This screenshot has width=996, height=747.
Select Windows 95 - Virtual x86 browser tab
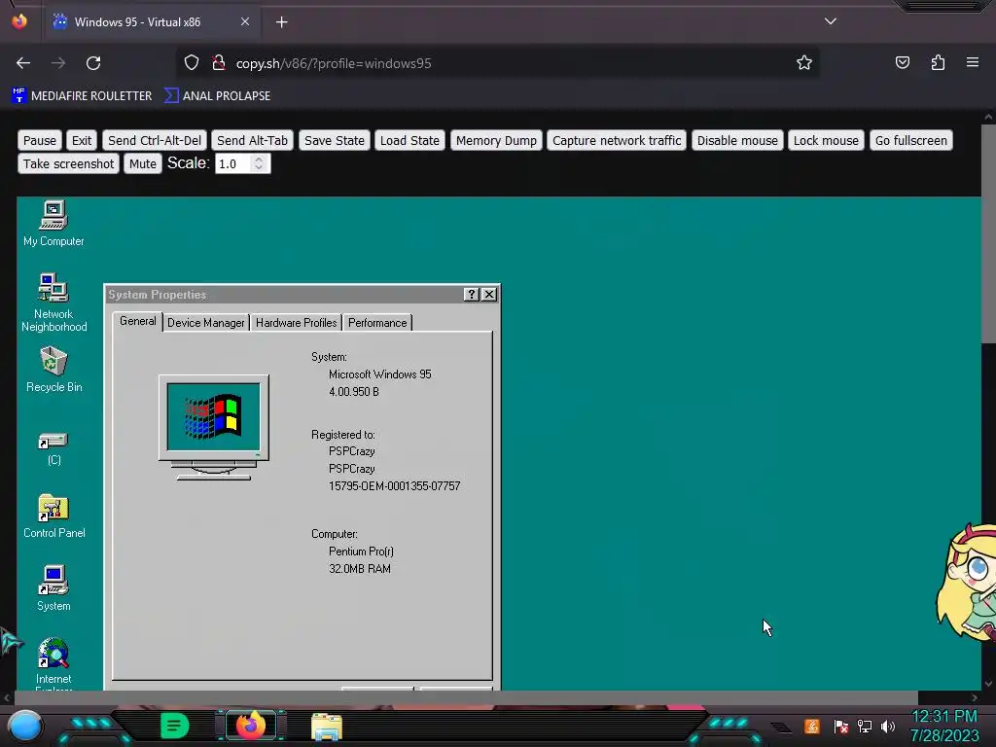[x=153, y=22]
